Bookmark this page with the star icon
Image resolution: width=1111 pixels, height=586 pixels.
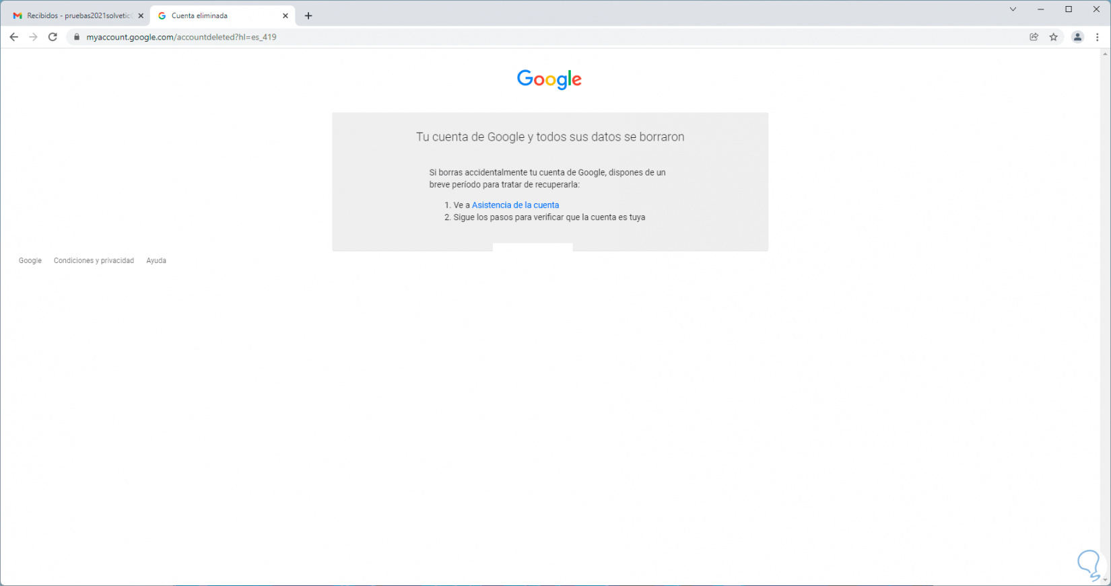pos(1054,37)
